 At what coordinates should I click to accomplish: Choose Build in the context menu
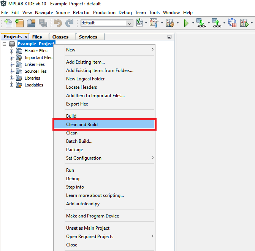click(104, 116)
